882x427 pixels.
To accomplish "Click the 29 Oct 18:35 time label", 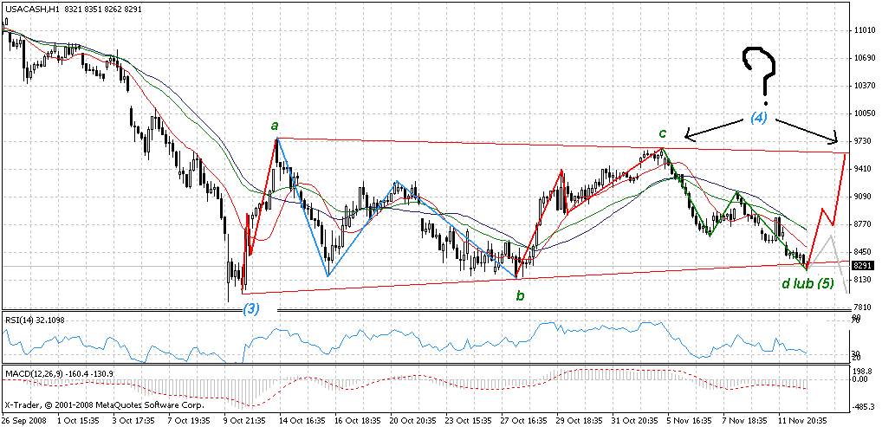I will click(x=580, y=420).
